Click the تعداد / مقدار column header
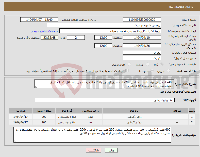The image size is (200, 157). pyautogui.click(x=44, y=111)
